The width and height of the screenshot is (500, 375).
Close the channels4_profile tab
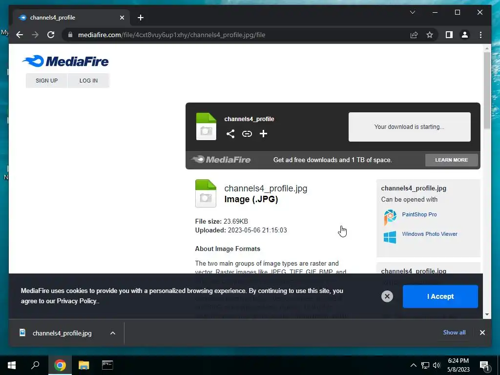click(x=122, y=18)
